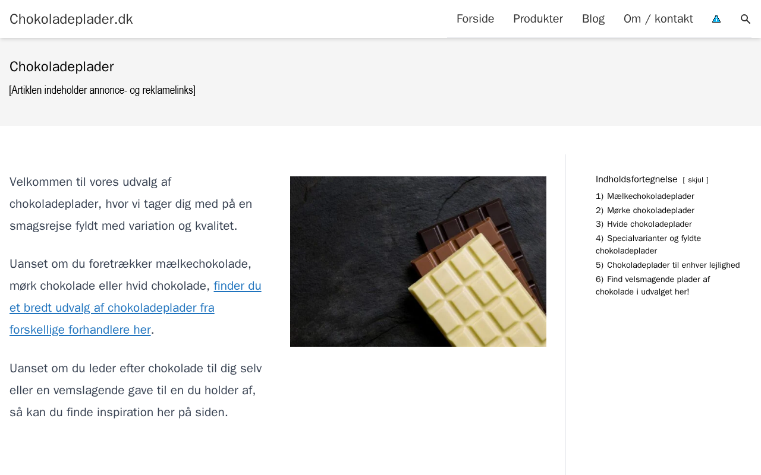The image size is (761, 475).
Task: Go to the Forside menu item
Action: [x=475, y=19]
